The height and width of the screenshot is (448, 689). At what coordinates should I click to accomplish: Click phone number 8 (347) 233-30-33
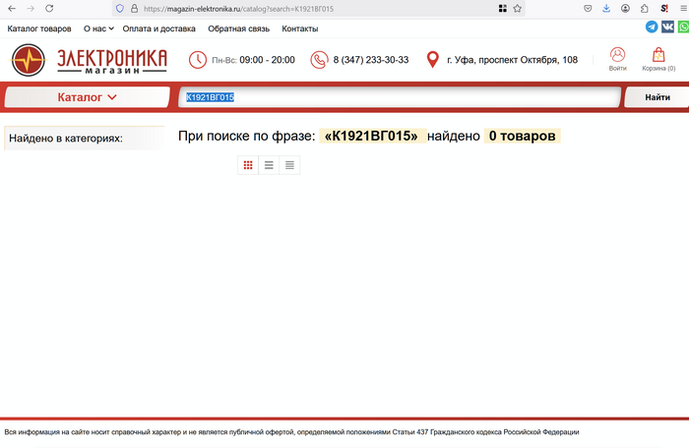pyautogui.click(x=371, y=60)
